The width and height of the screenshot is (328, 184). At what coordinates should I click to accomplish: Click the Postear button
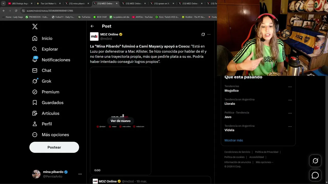tap(54, 147)
